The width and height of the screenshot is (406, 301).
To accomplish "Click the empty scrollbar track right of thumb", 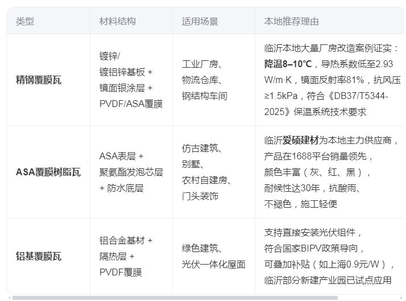I will pyautogui.click(x=370, y=298).
